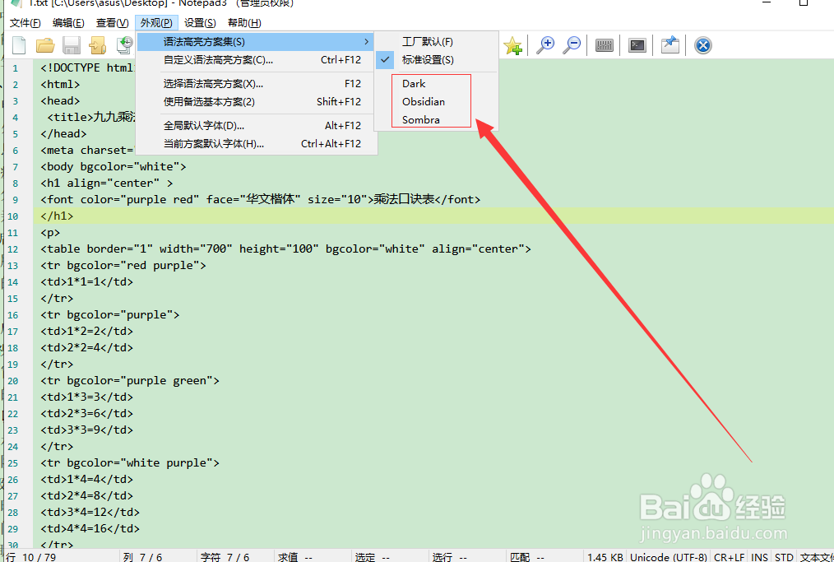The width and height of the screenshot is (834, 562).
Task: Click the font color="purple red" line
Action: coord(261,200)
